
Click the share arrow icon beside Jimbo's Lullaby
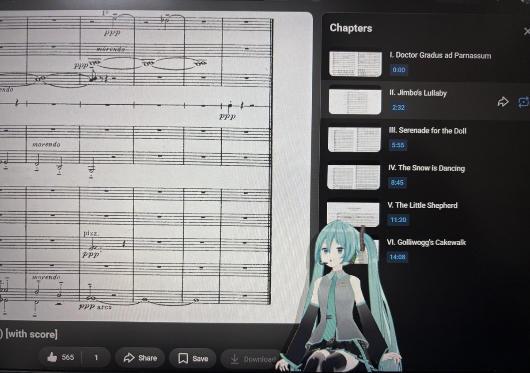[503, 102]
